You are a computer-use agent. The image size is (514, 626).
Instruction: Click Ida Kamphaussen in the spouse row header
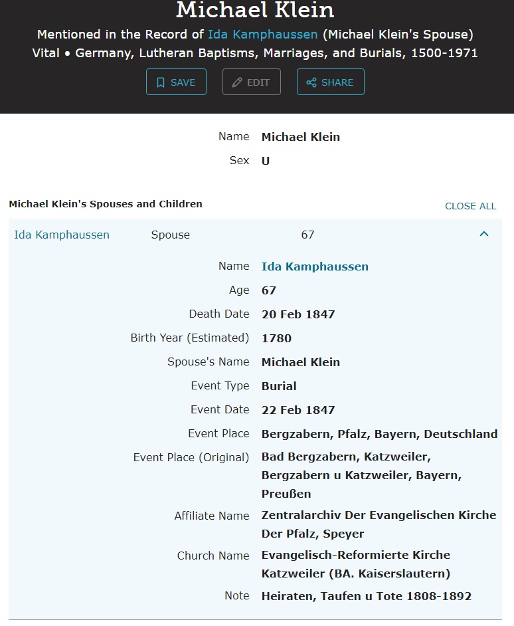pyautogui.click(x=62, y=235)
